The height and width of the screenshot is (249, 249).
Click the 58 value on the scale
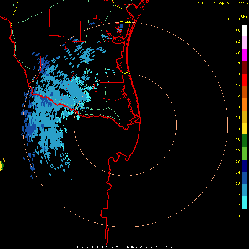pyautogui.click(x=238, y=52)
